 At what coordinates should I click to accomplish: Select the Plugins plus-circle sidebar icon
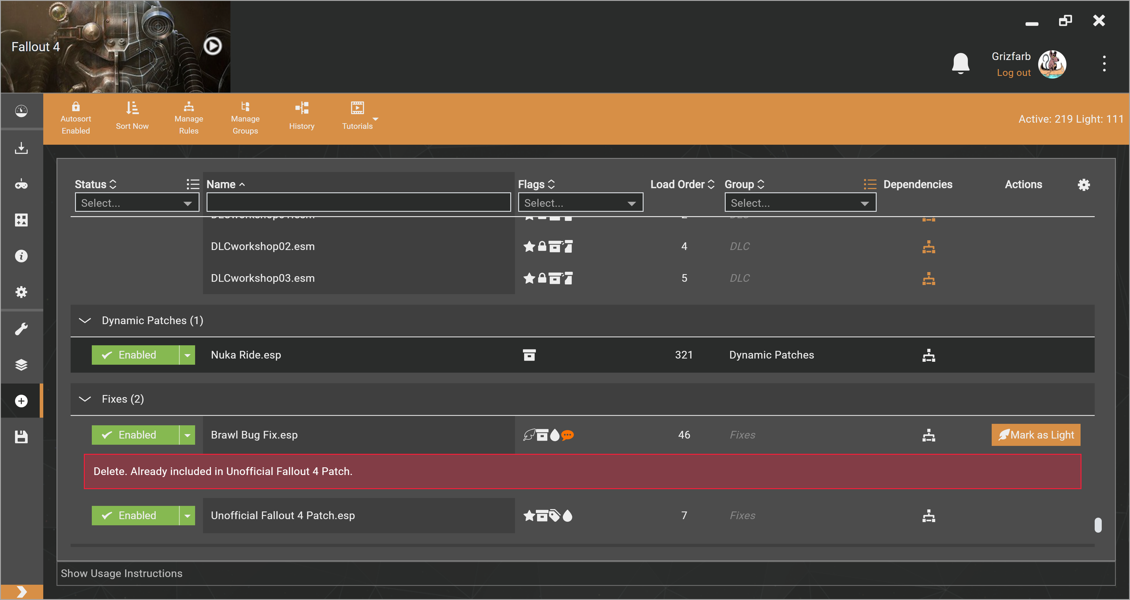point(21,401)
